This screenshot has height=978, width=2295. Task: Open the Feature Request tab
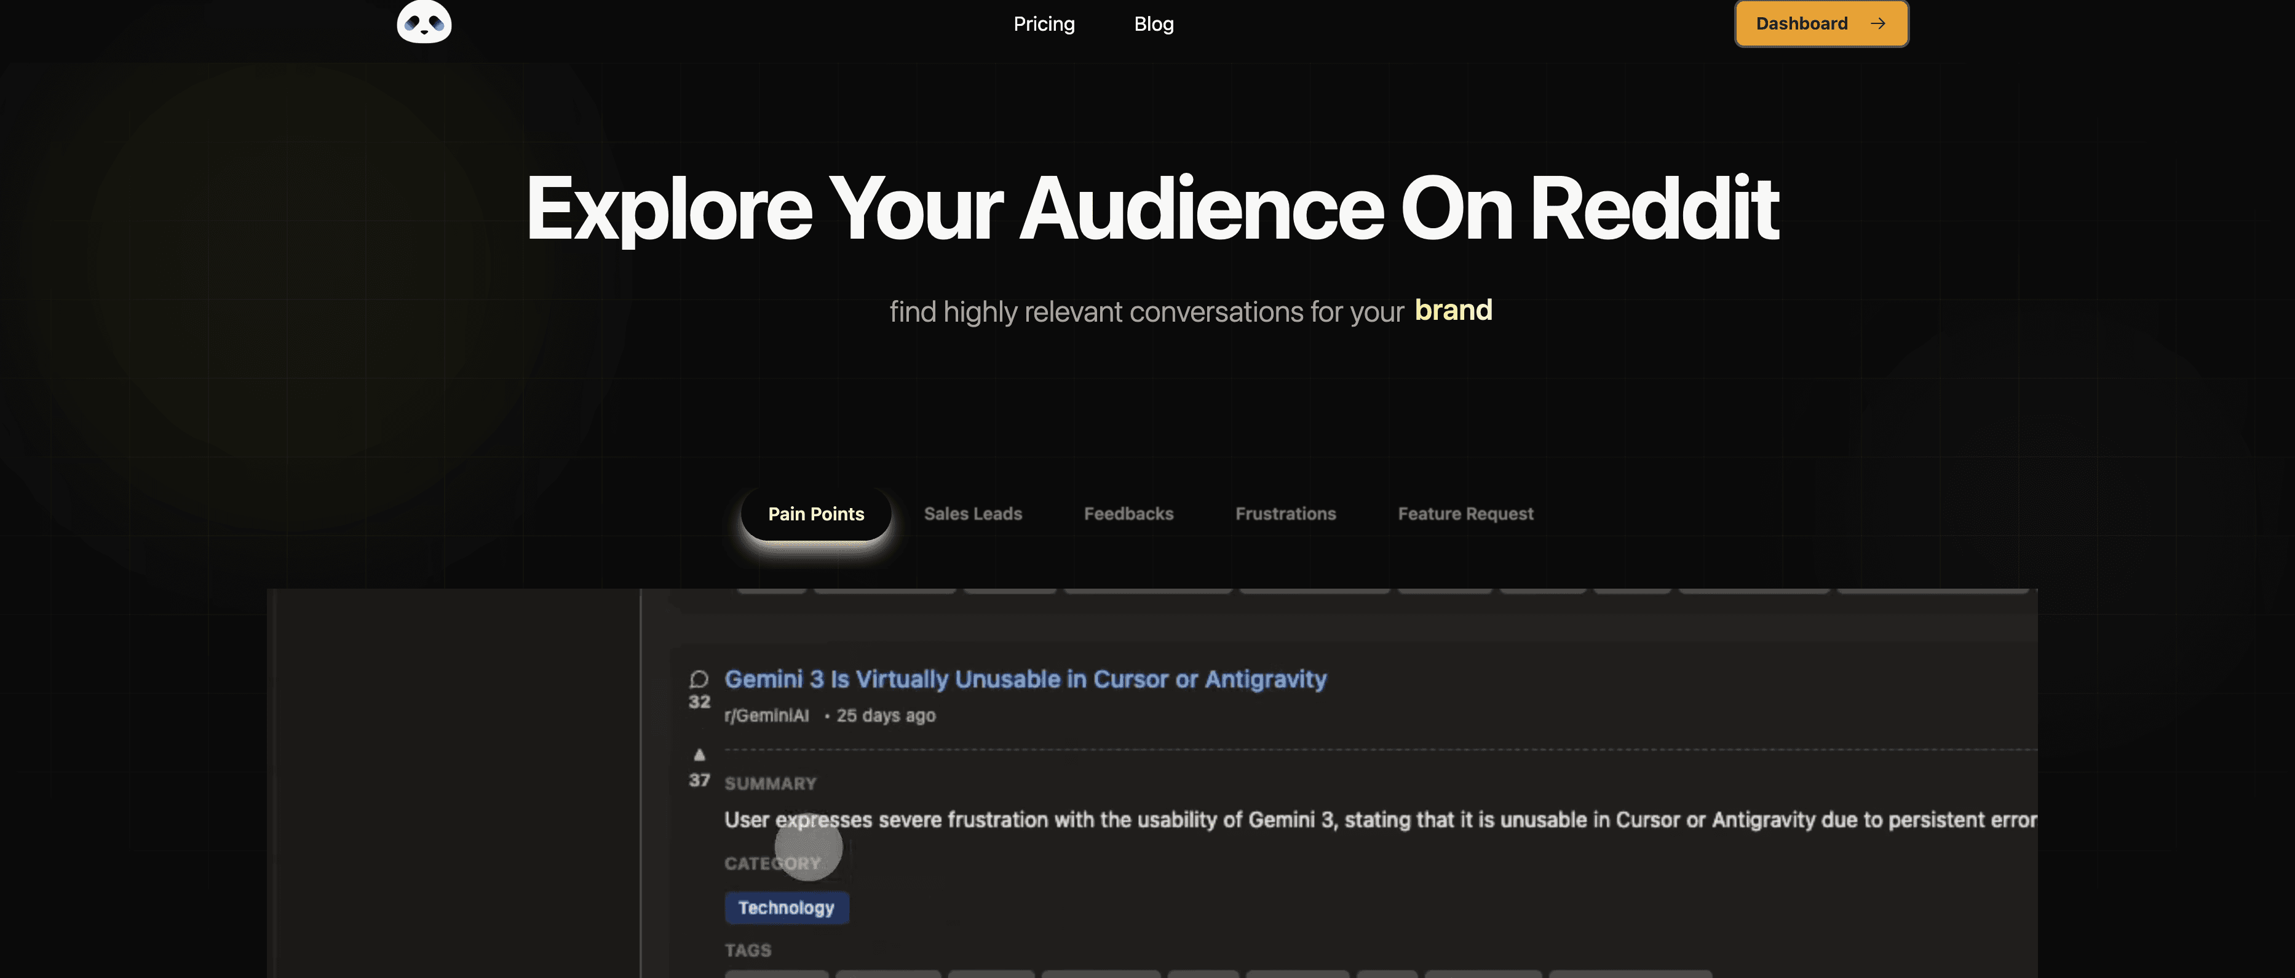[1465, 514]
